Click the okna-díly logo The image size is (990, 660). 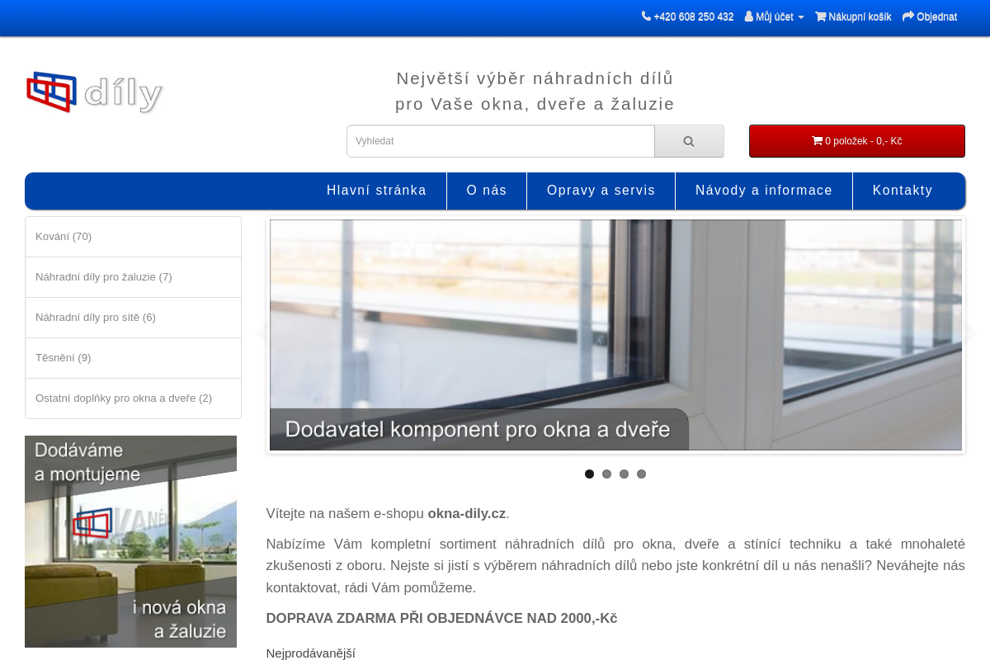pos(94,92)
